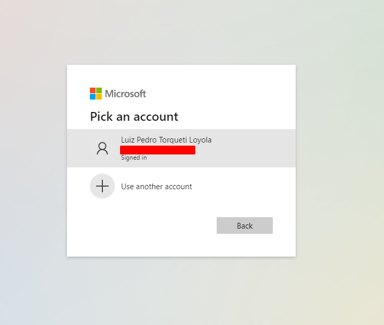384x325 pixels.
Task: Click the user avatar icon beside Luiz Pedro
Action: [x=102, y=148]
